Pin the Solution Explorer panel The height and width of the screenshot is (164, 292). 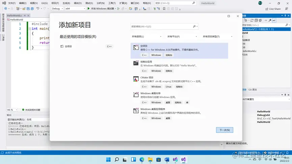285,15
